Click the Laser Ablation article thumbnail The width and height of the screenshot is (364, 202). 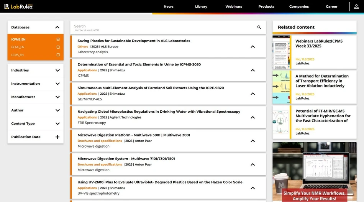(282, 87)
